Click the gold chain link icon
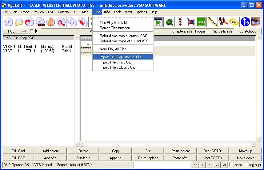The width and height of the screenshot is (264, 170). (x=212, y=22)
